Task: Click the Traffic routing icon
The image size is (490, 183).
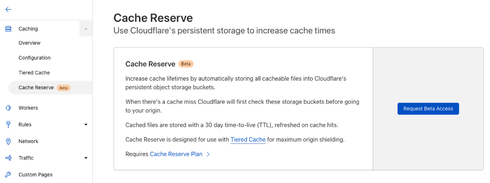Action: [x=8, y=158]
